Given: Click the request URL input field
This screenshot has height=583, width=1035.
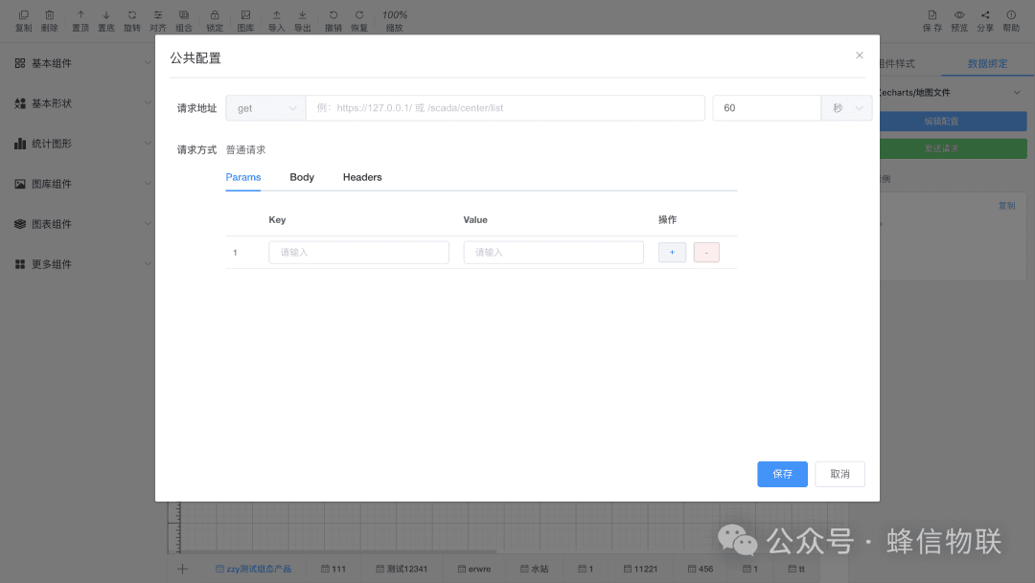Looking at the screenshot, I should [506, 108].
